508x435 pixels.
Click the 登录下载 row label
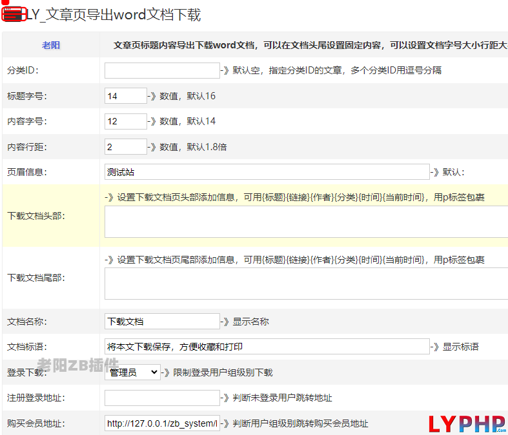(26, 372)
